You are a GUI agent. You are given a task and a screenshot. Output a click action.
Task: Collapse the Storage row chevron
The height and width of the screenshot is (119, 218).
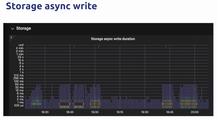[x=13, y=29]
